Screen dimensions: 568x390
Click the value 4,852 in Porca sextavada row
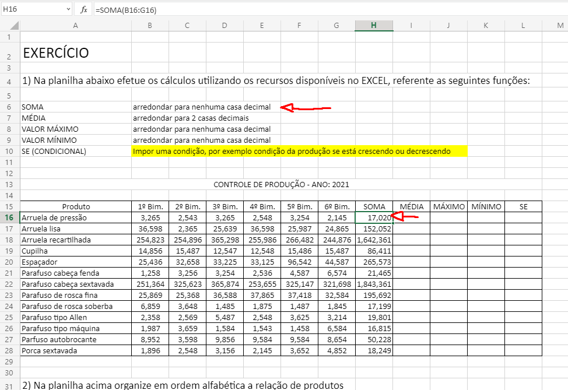pyautogui.click(x=337, y=350)
